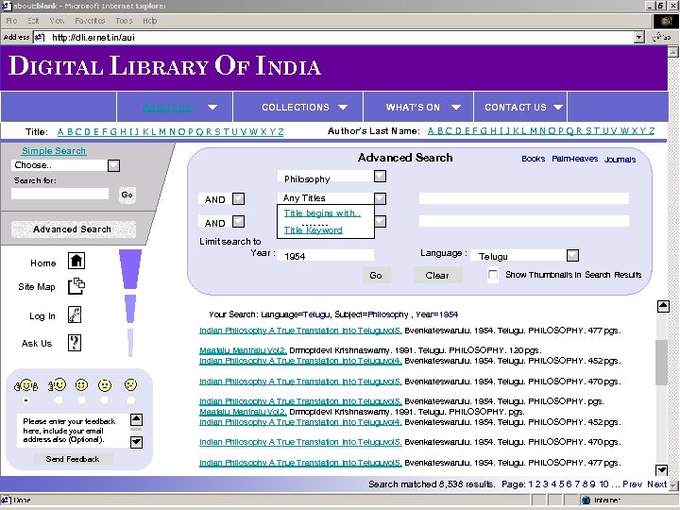Open the browser Favorites menu
The image size is (680, 510).
point(90,21)
